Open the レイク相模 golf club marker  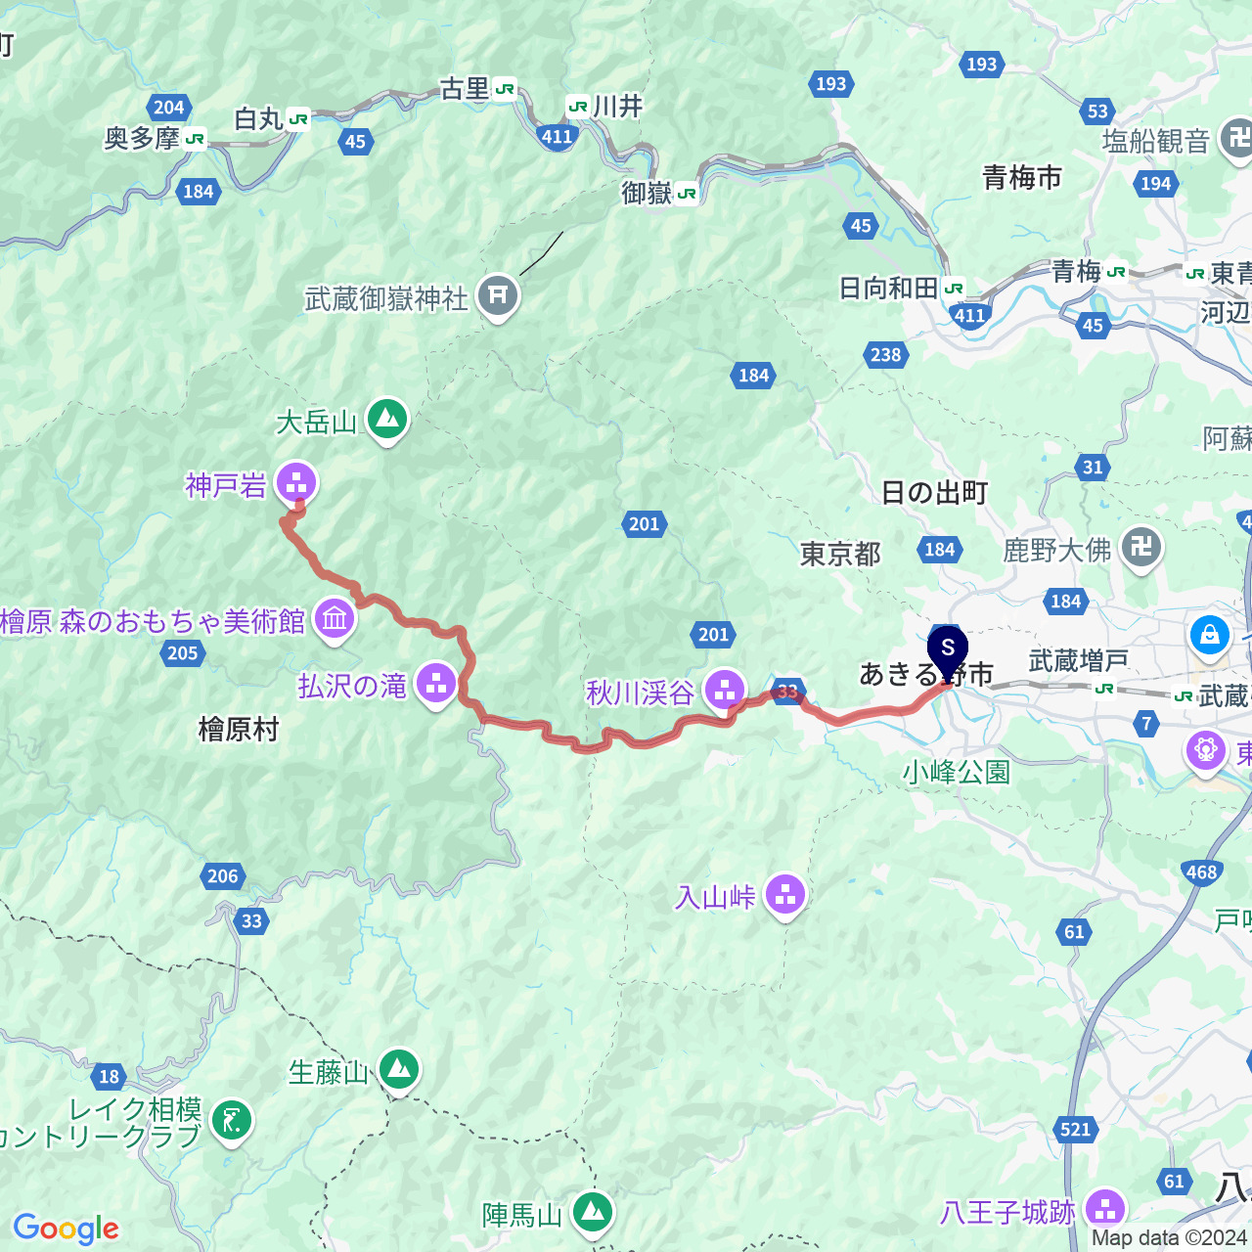232,1122
